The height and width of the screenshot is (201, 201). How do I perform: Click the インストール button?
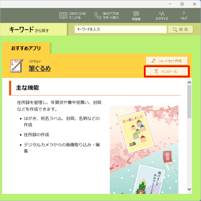pyautogui.click(x=167, y=71)
